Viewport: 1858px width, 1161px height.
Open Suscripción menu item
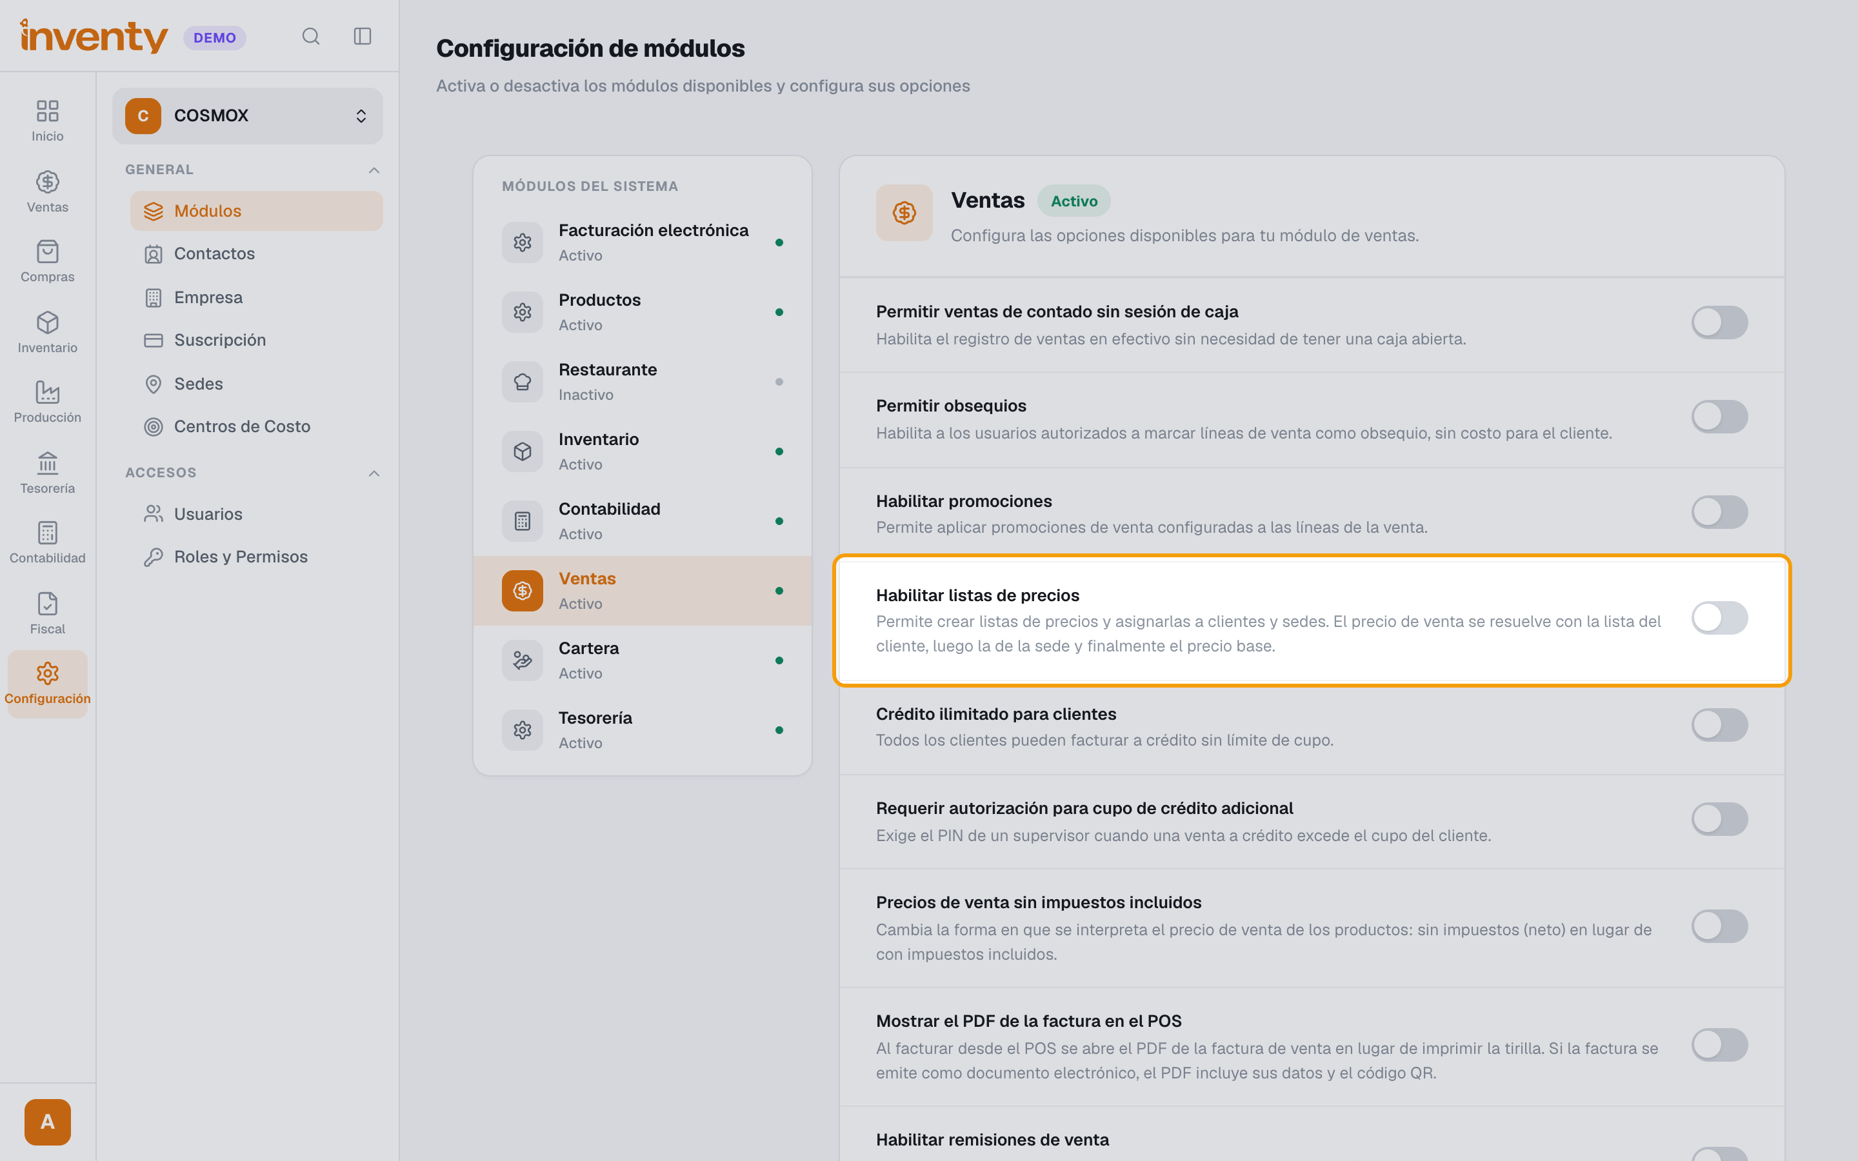256,340
